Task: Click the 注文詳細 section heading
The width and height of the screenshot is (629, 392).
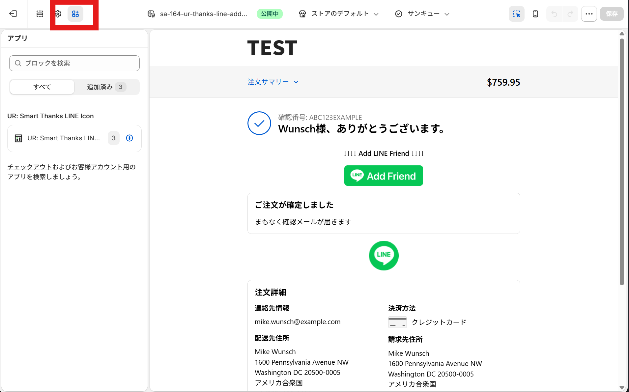Action: click(x=271, y=293)
